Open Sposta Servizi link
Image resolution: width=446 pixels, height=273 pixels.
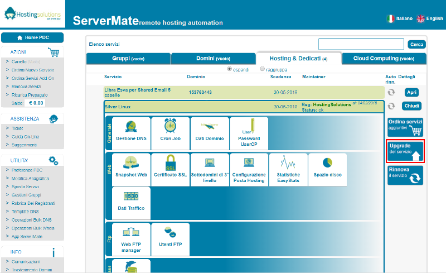point(25,186)
